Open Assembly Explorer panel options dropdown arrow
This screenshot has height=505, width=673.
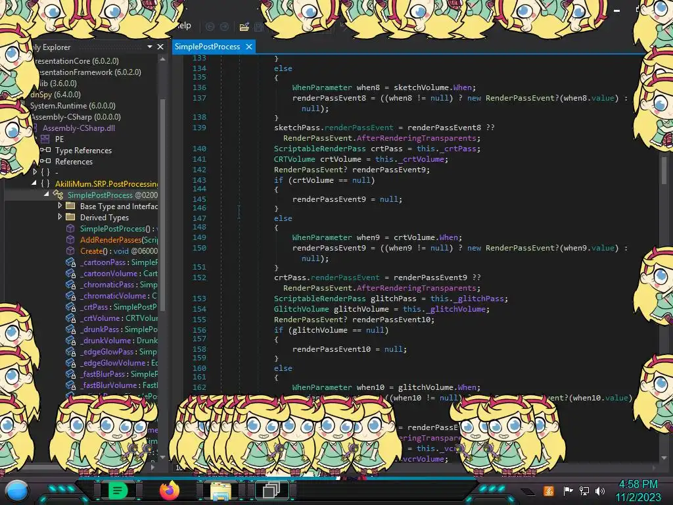point(150,47)
